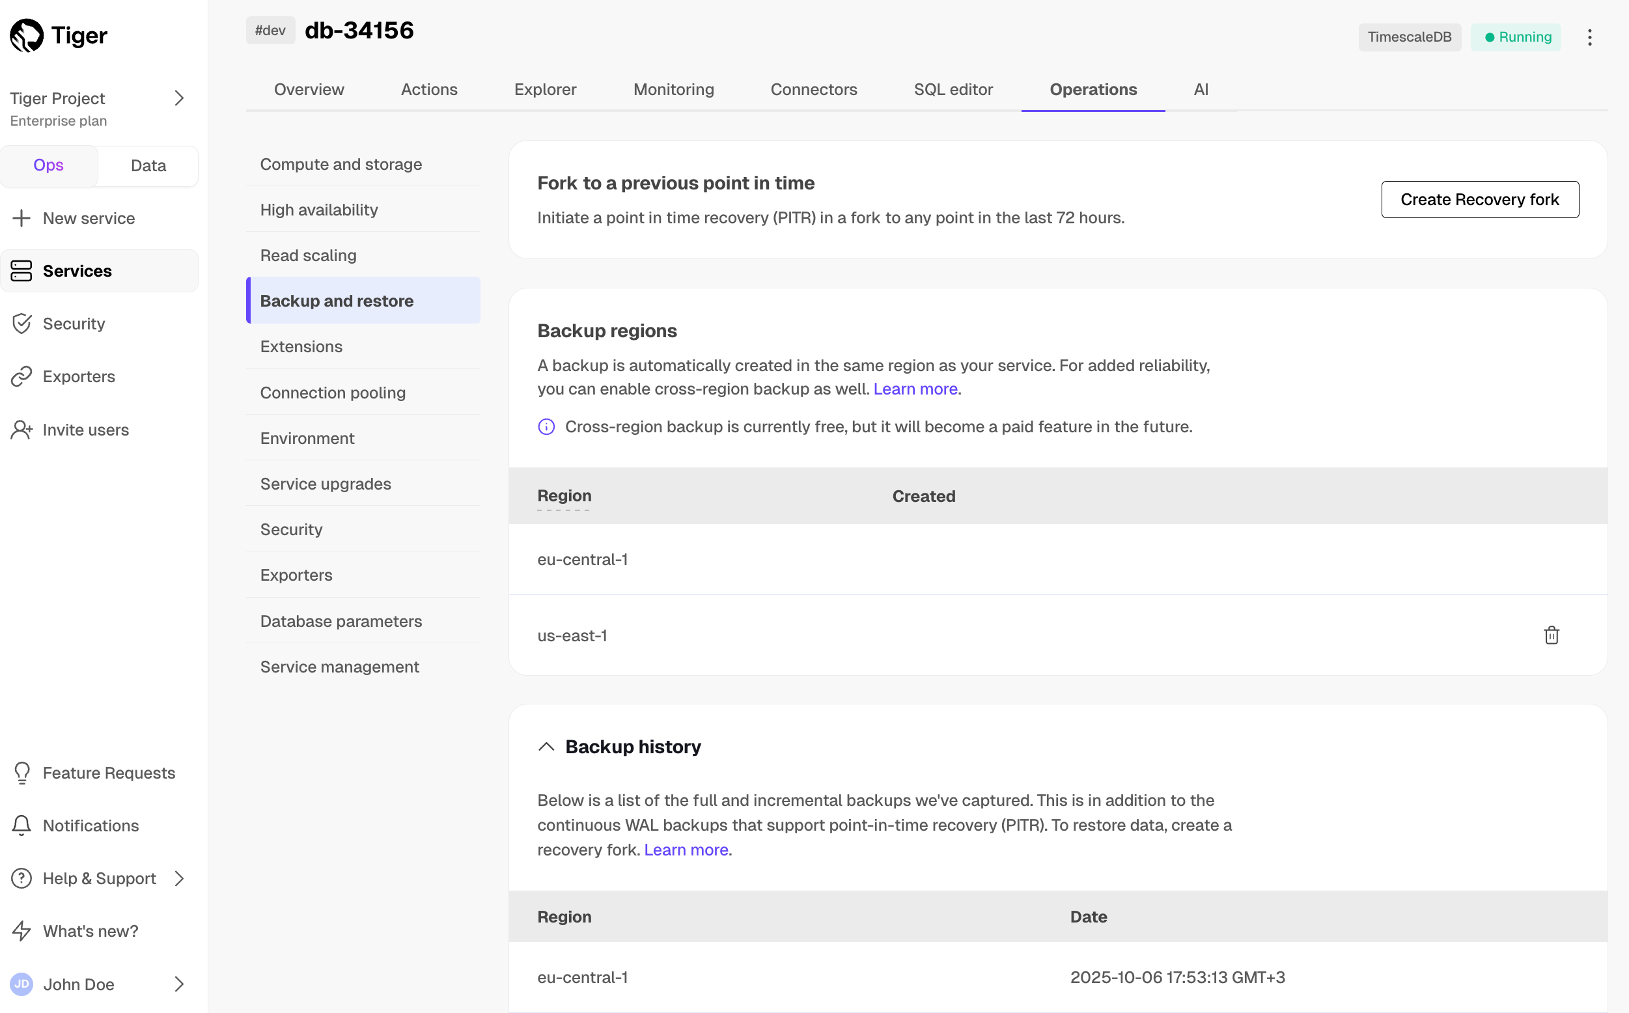Switch to the Data toggle
The height and width of the screenshot is (1013, 1629).
[x=148, y=165]
